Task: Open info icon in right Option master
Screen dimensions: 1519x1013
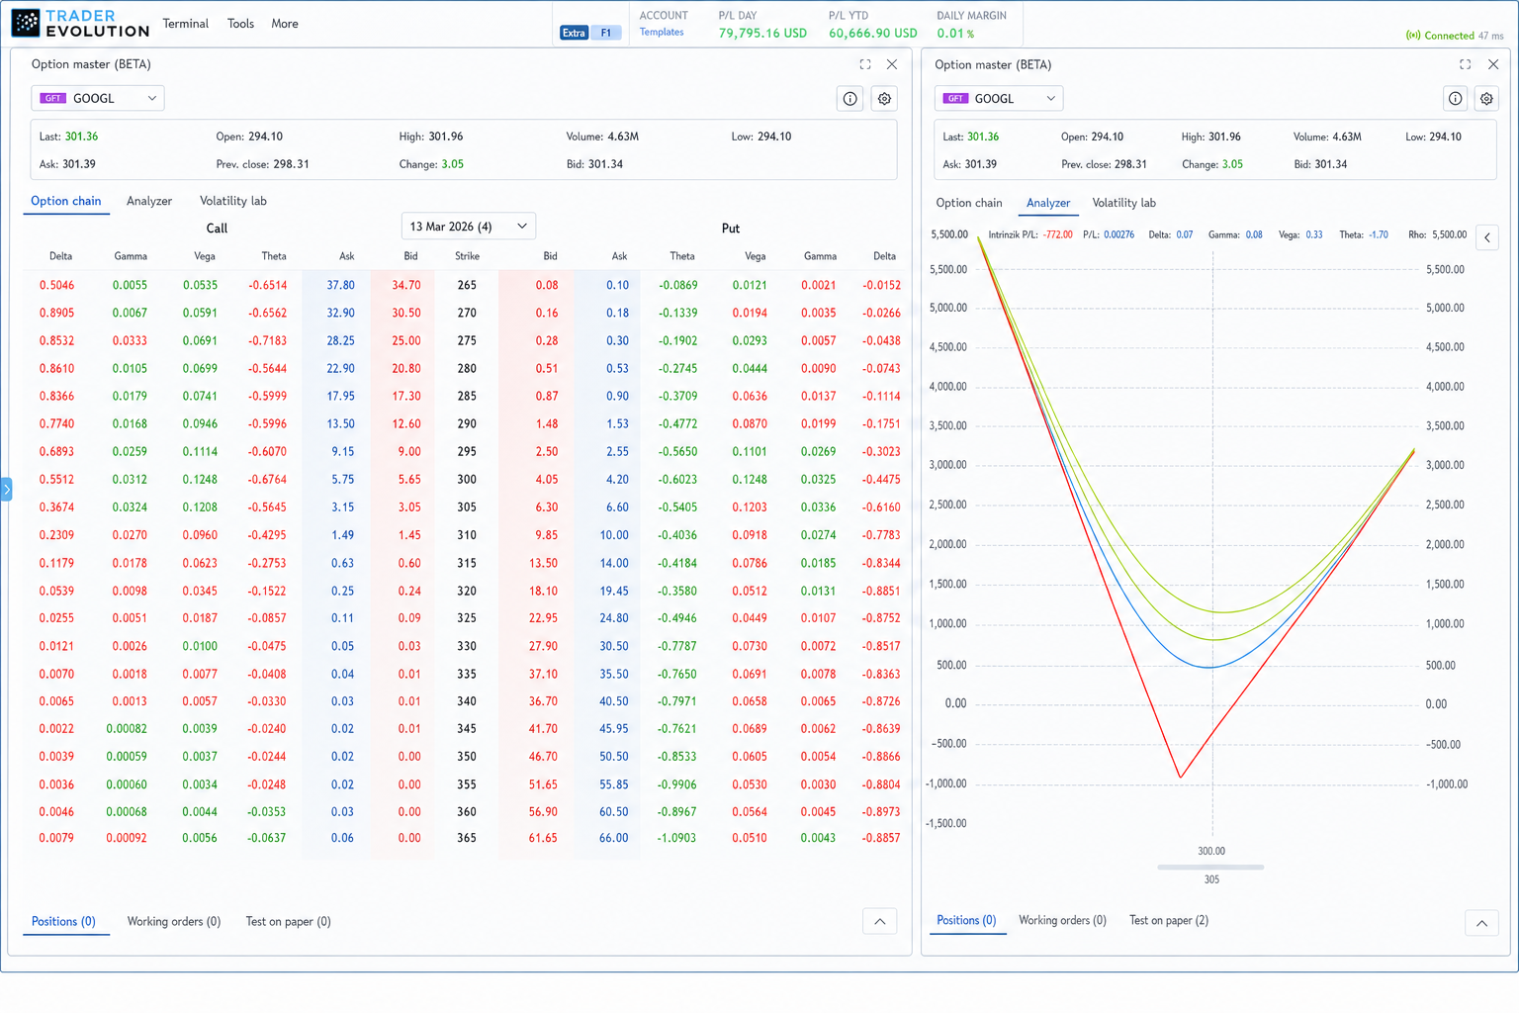Action: tap(1455, 99)
